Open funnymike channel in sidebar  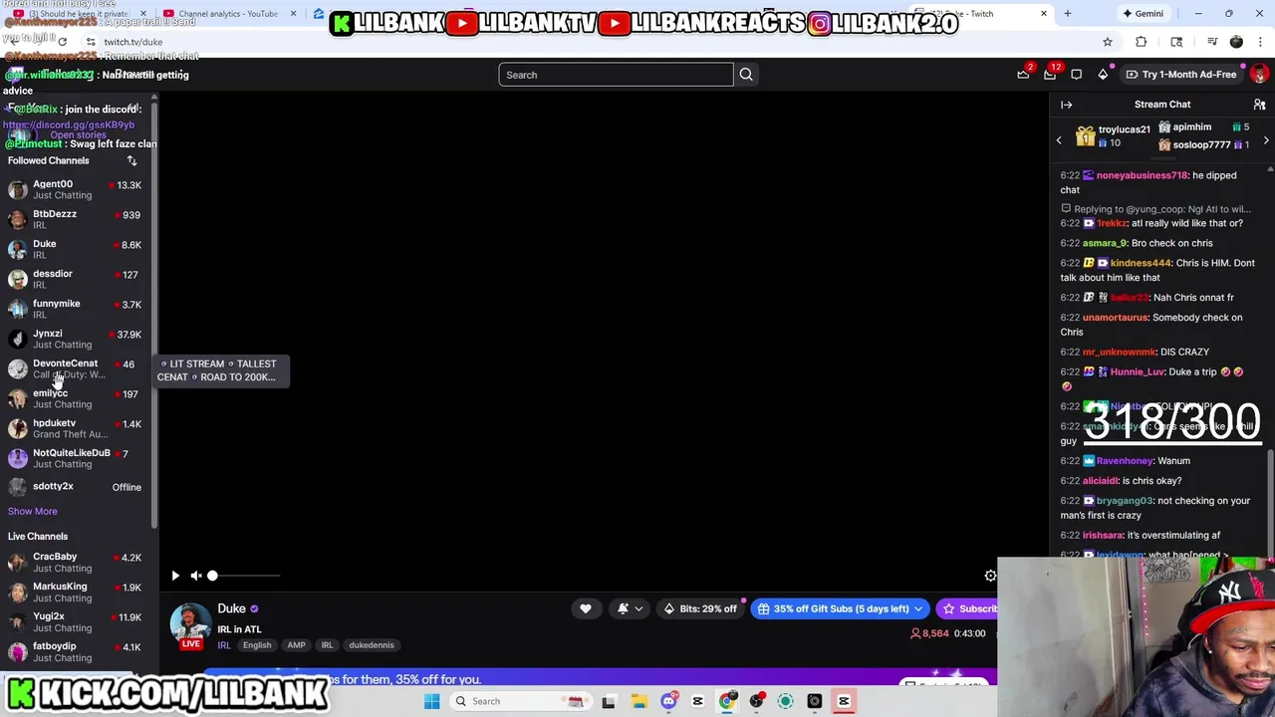click(78, 309)
